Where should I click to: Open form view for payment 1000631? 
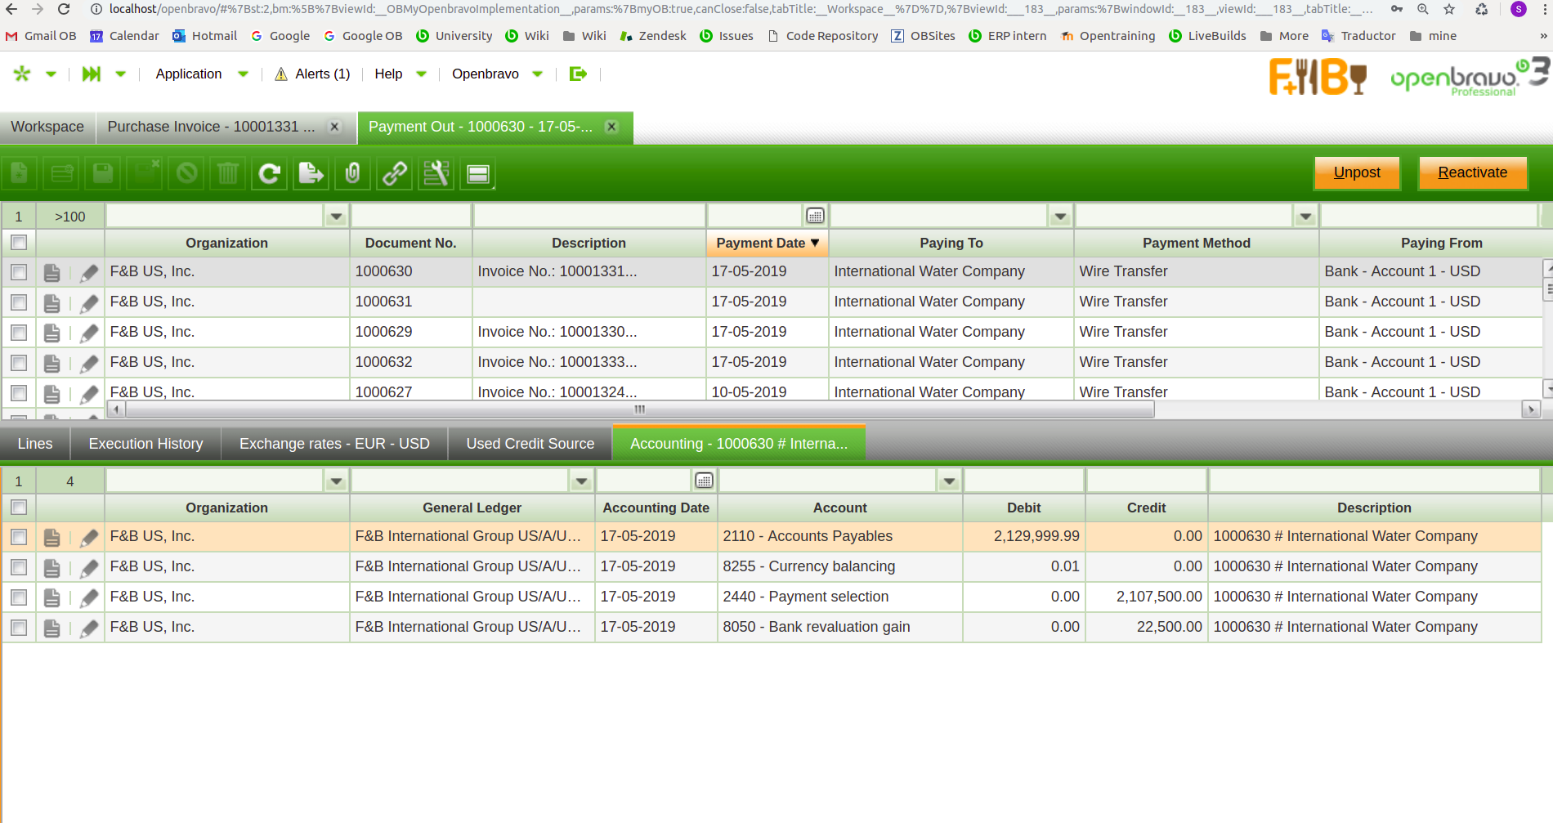(51, 303)
